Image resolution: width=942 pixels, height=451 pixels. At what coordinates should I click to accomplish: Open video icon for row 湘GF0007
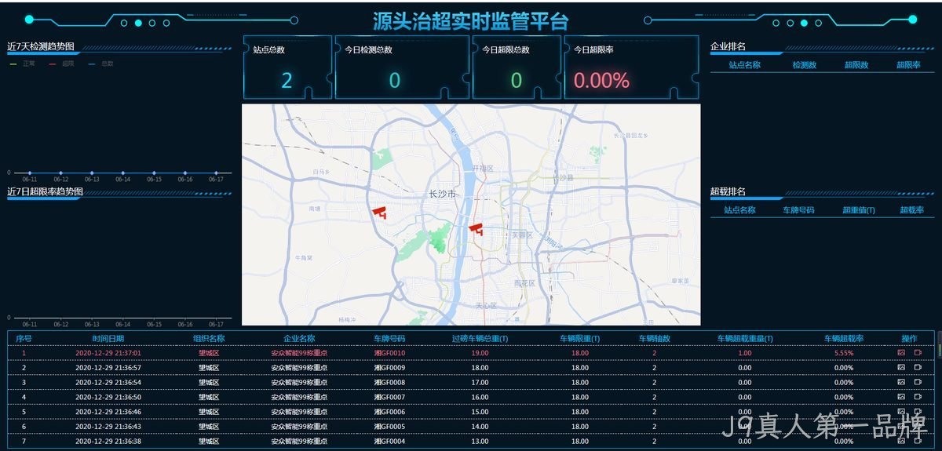click(x=918, y=397)
